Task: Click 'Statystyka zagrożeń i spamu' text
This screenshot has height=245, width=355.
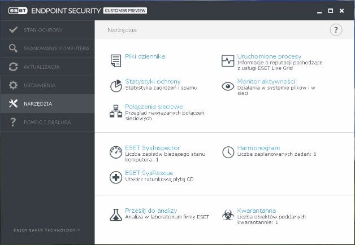Action: click(x=161, y=88)
